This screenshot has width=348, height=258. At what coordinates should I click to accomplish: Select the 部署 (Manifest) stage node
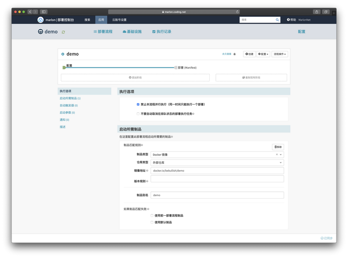click(176, 67)
